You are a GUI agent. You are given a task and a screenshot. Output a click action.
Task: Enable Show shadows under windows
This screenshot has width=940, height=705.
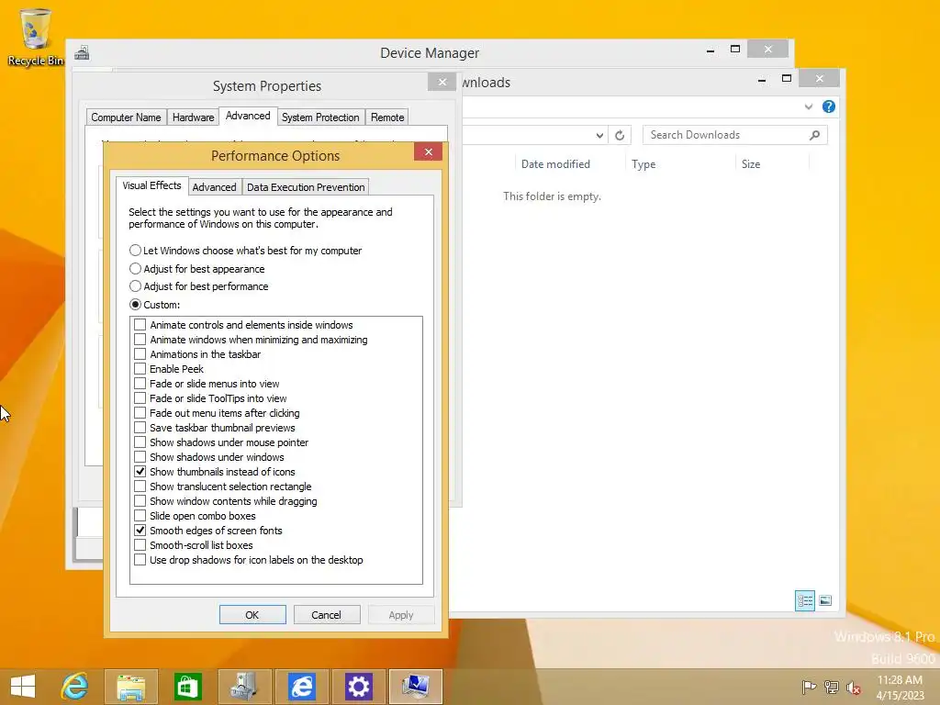pos(140,457)
